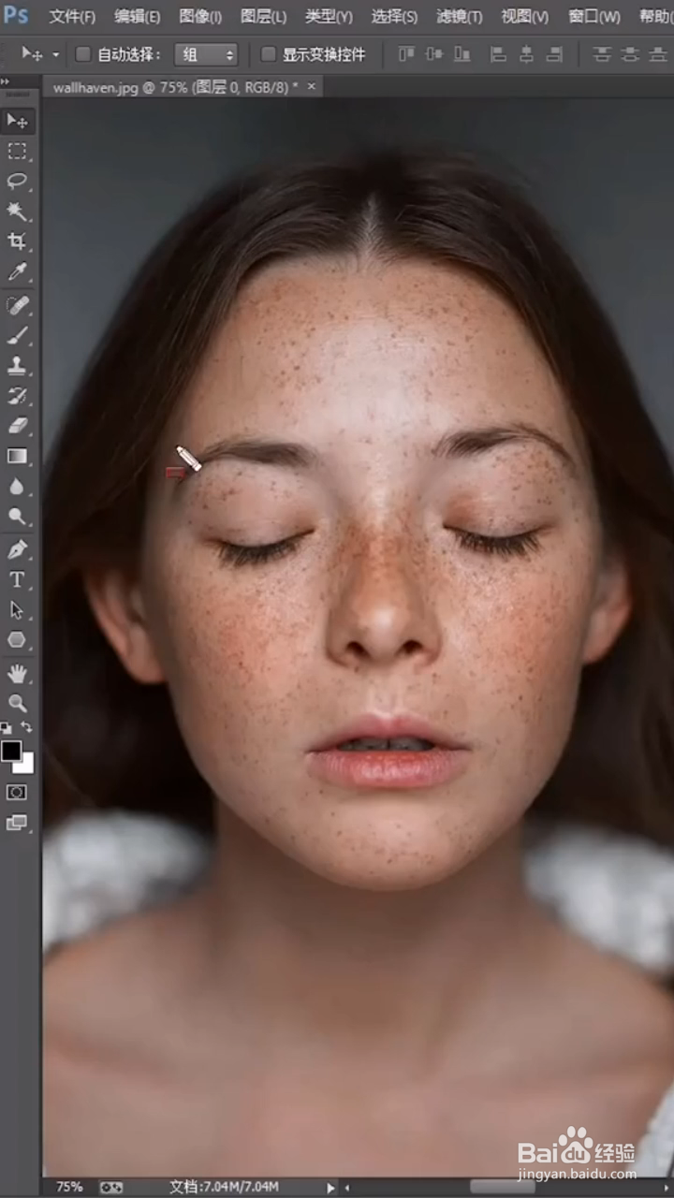The height and width of the screenshot is (1198, 674).
Task: Activate the Clone Stamp tool
Action: point(17,365)
